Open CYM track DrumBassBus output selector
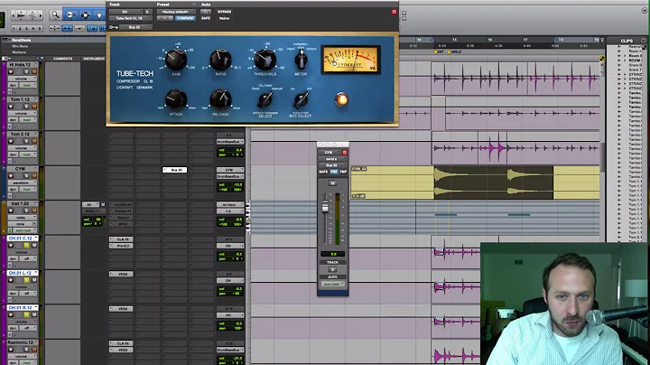The width and height of the screenshot is (650, 365). click(x=230, y=176)
